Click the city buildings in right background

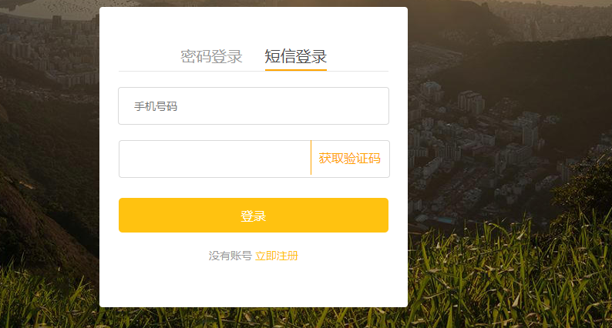[x=478, y=139]
